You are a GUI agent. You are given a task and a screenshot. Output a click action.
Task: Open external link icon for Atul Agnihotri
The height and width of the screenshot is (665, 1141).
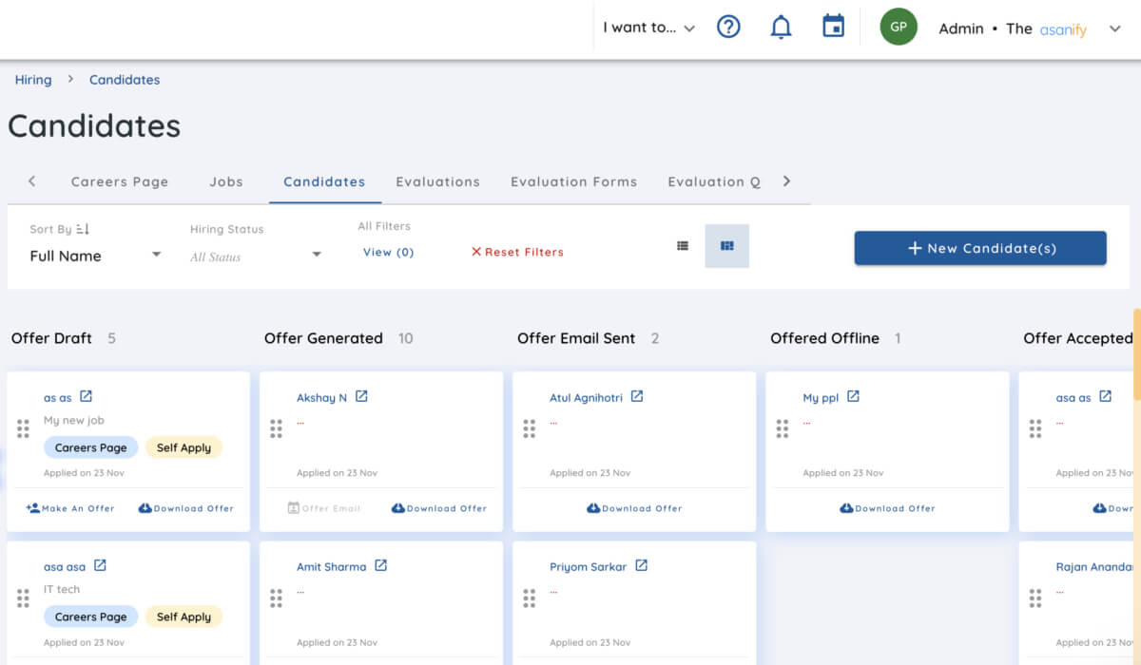tap(637, 396)
